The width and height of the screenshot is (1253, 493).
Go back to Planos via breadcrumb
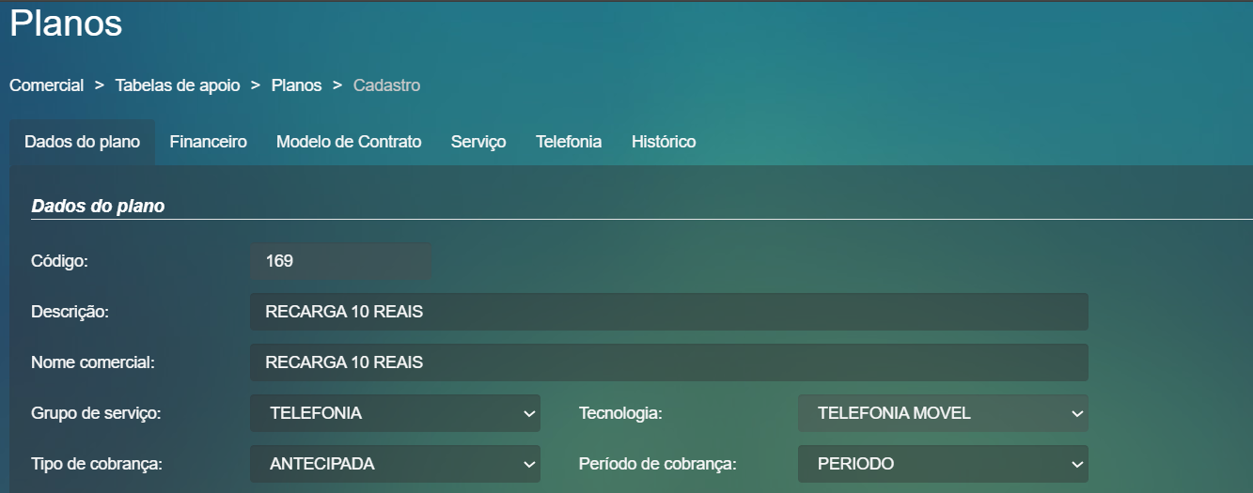tap(296, 85)
